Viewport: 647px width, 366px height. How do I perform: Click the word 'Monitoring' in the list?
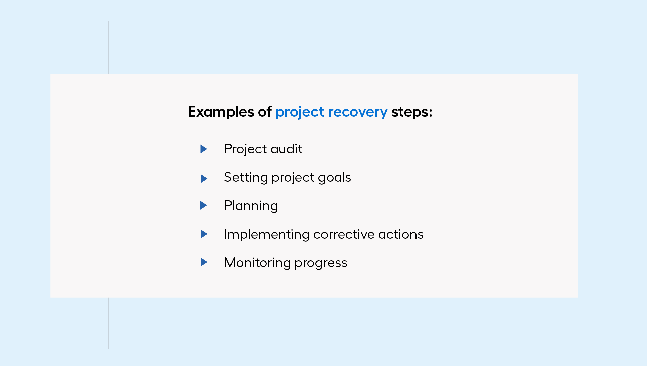pos(258,263)
